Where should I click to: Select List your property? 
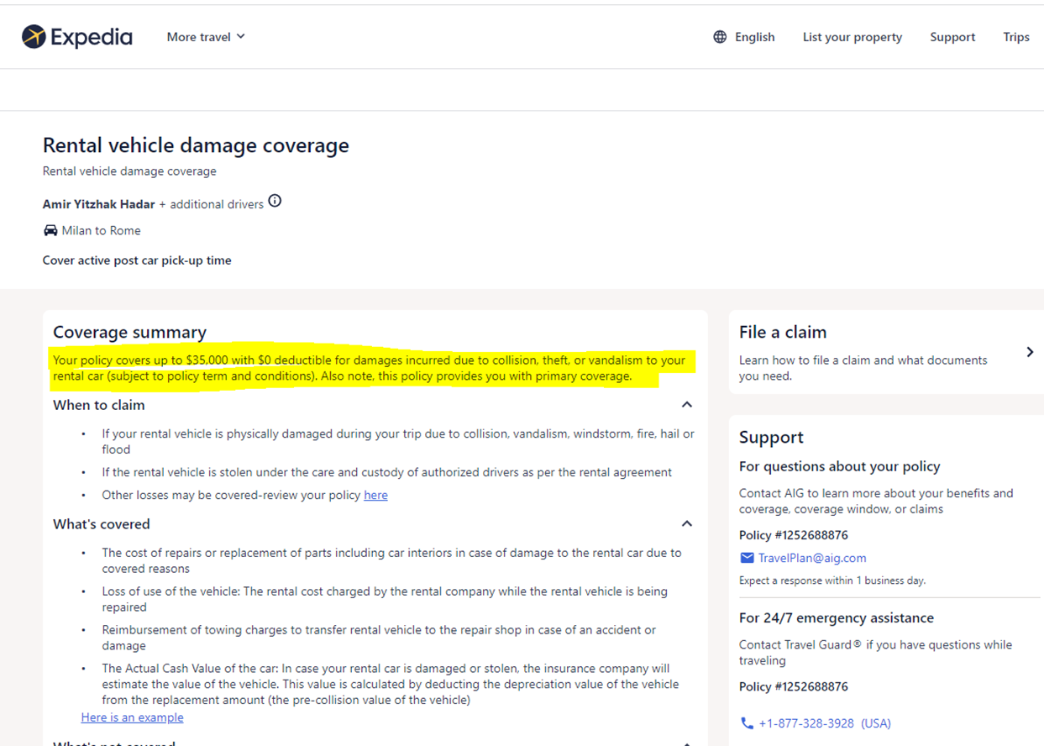(852, 37)
